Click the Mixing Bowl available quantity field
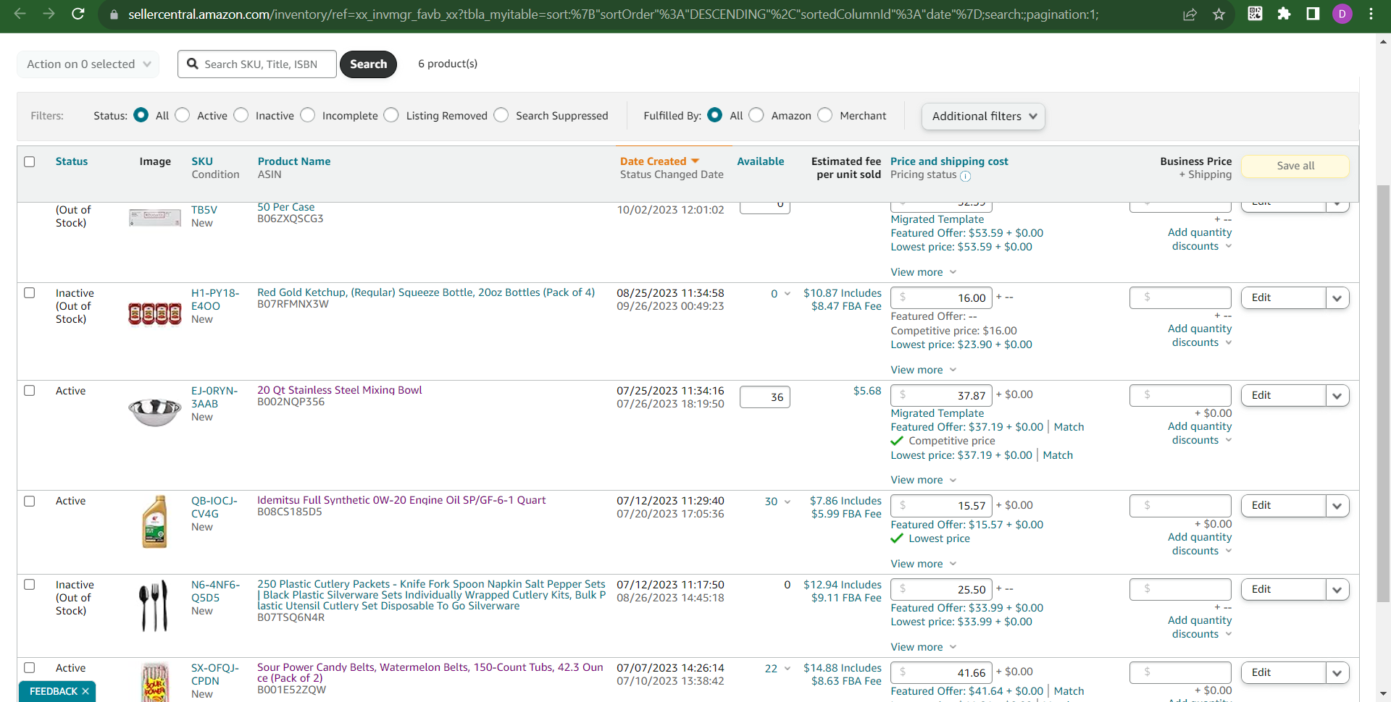 [765, 397]
